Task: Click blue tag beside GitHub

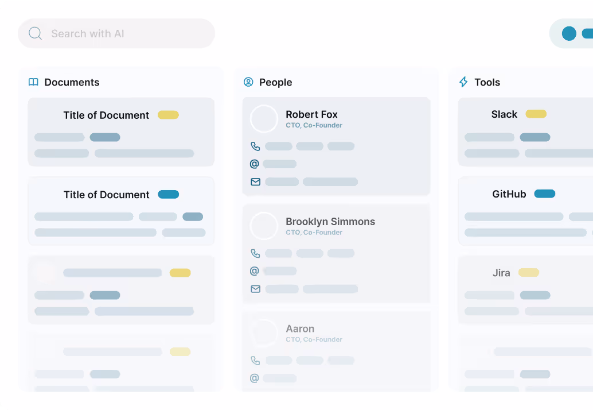Action: point(545,194)
